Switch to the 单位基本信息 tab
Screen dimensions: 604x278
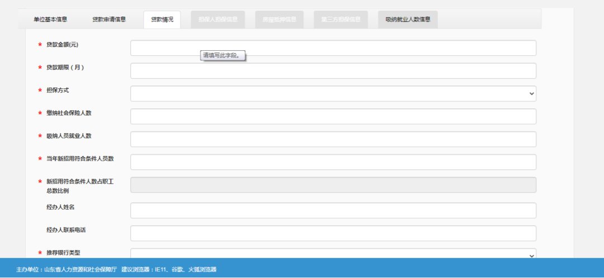50,20
